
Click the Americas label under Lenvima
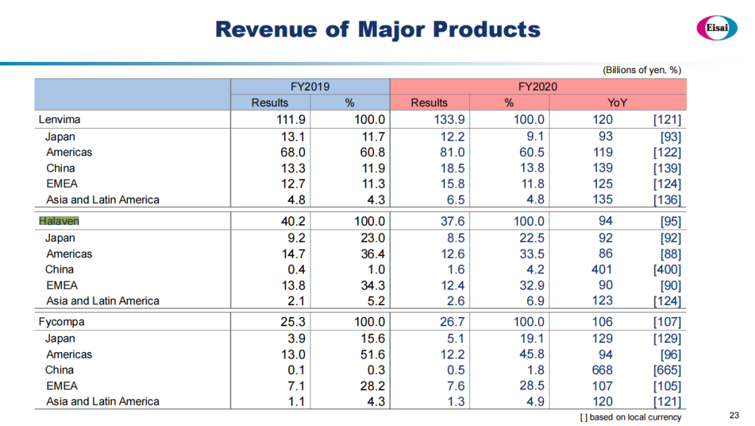[69, 152]
